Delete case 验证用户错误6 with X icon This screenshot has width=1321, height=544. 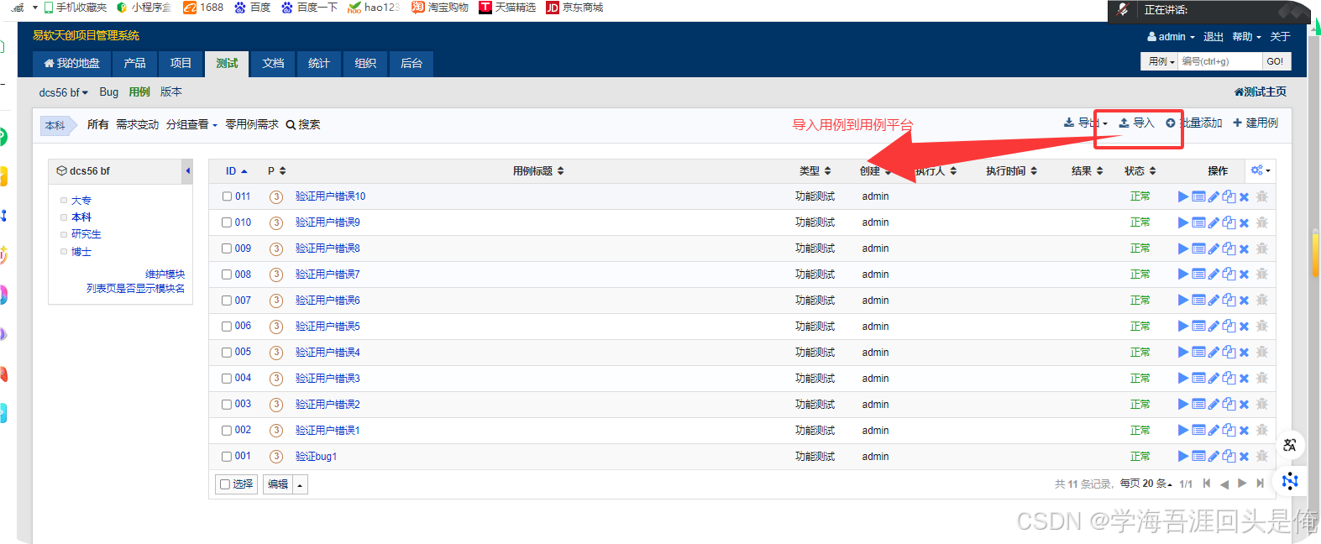[1245, 301]
